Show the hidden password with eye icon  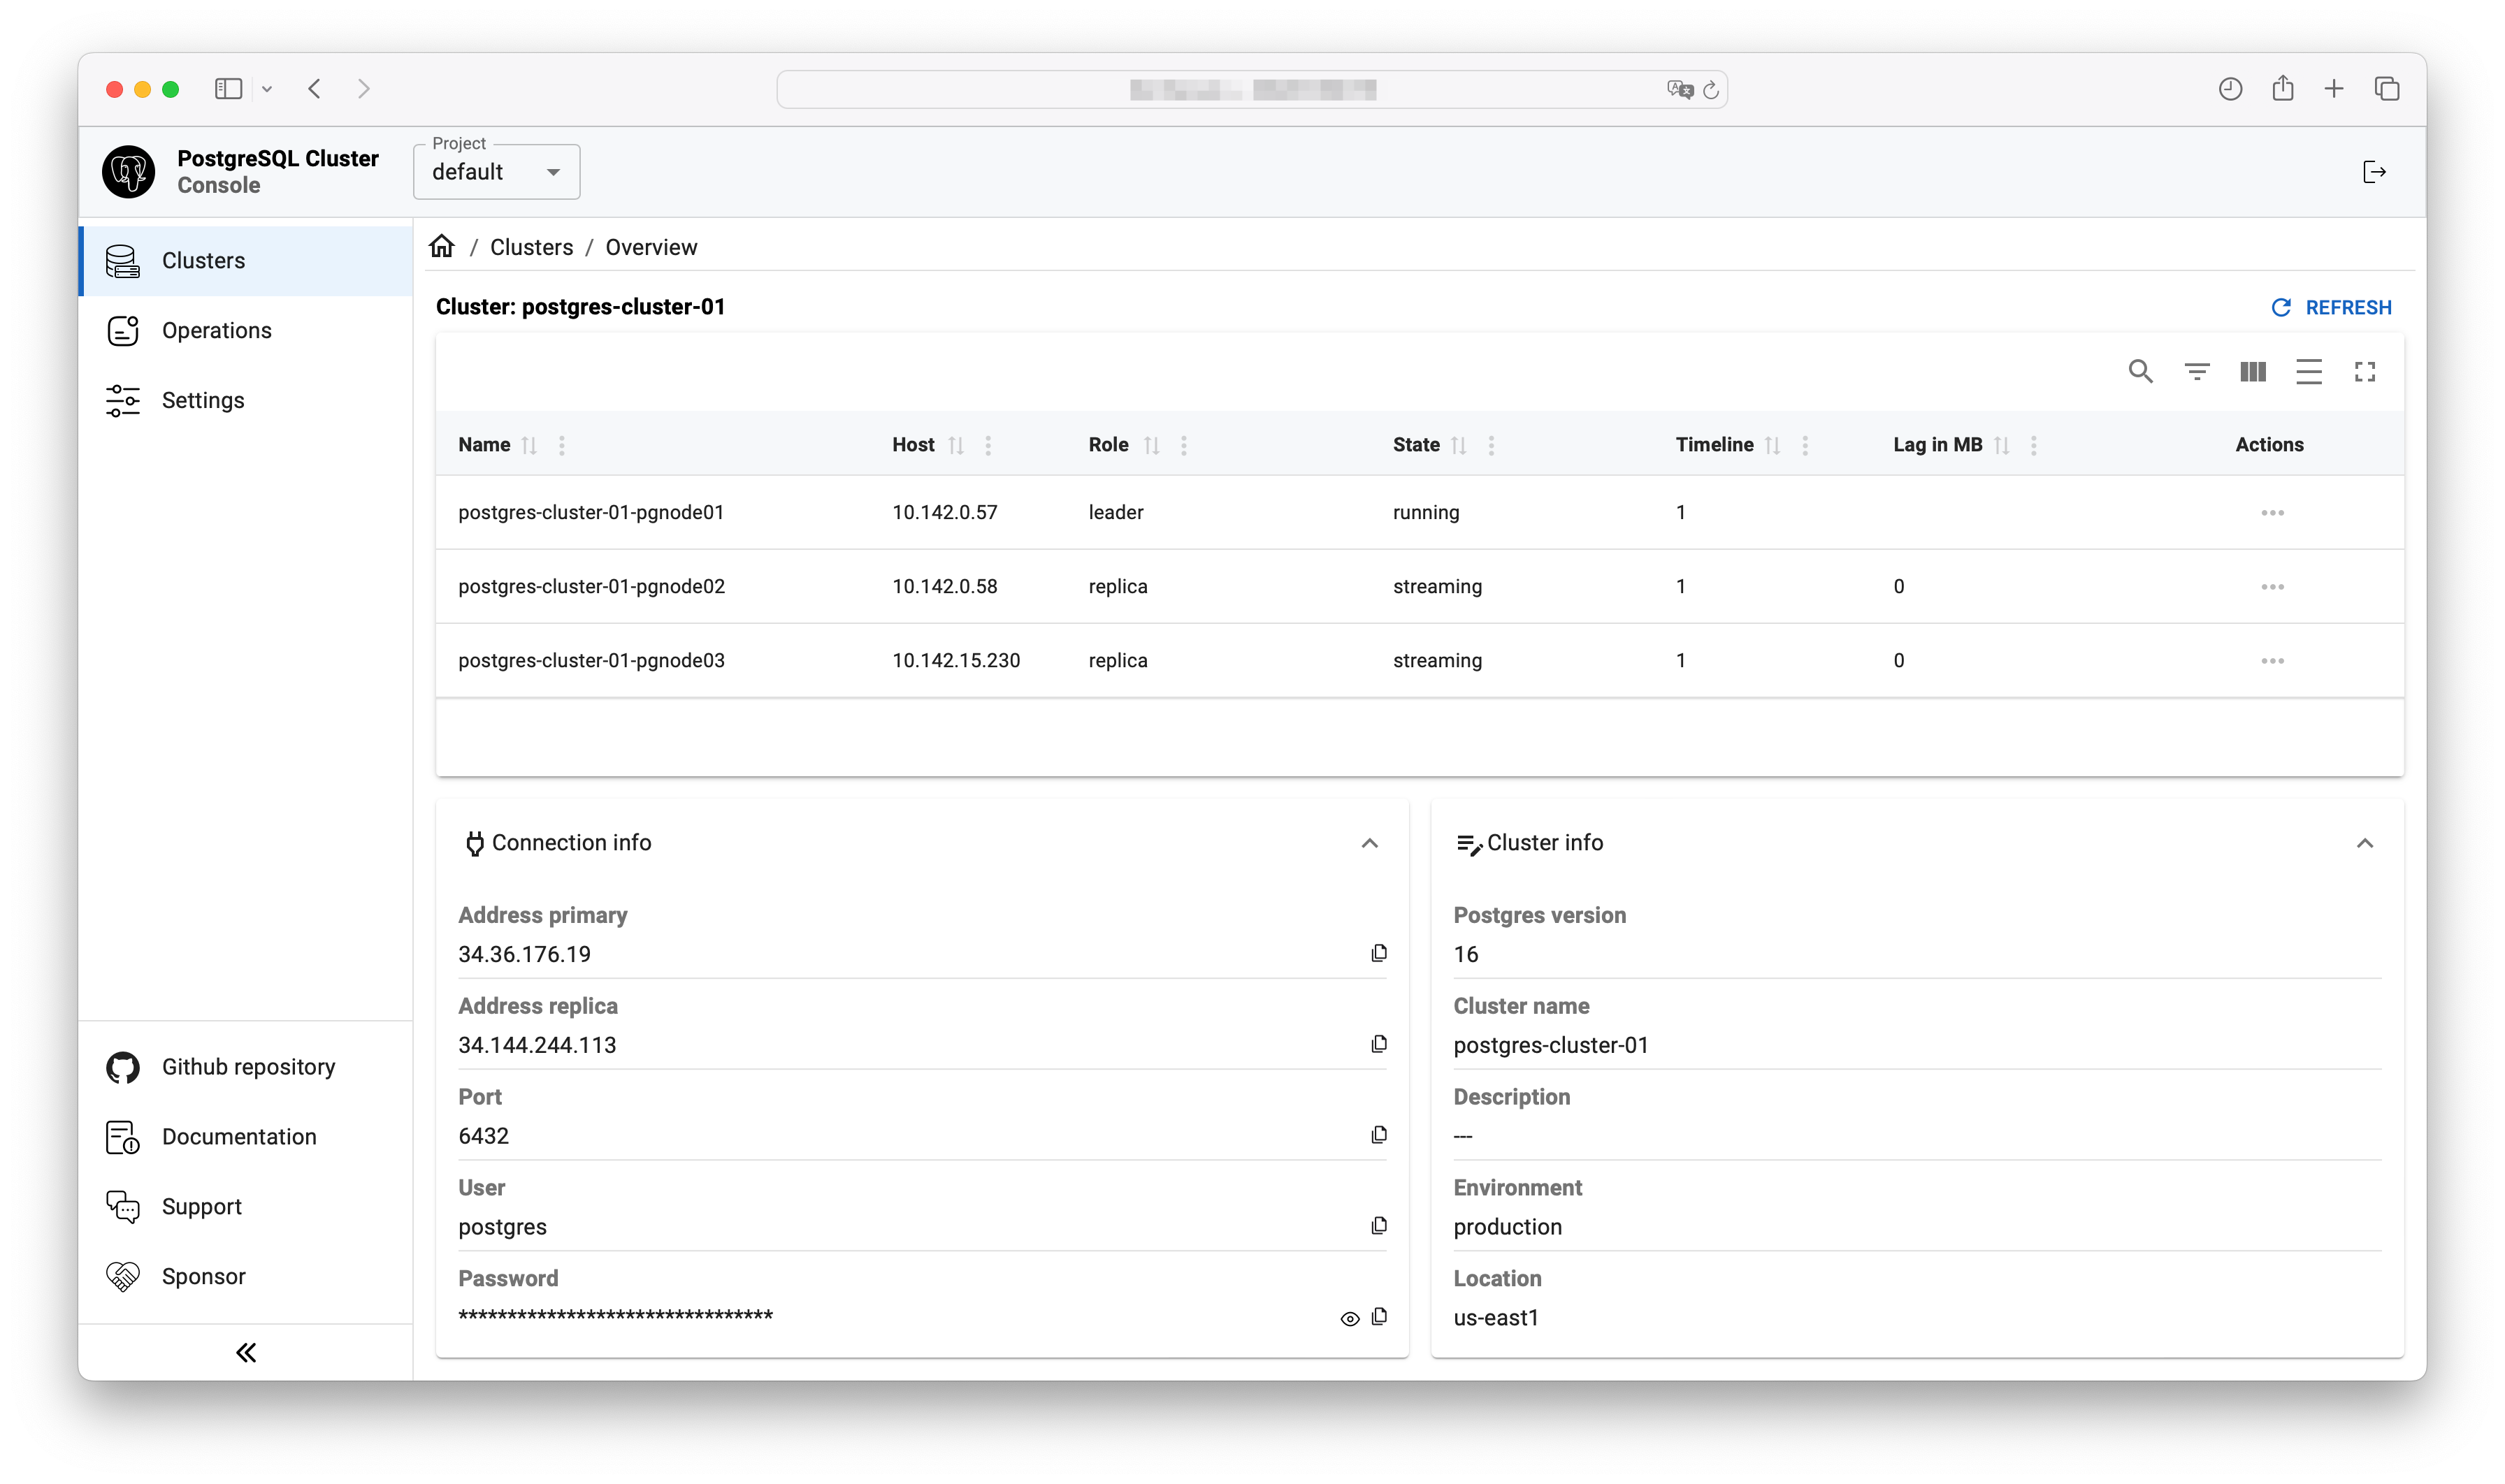[1350, 1320]
